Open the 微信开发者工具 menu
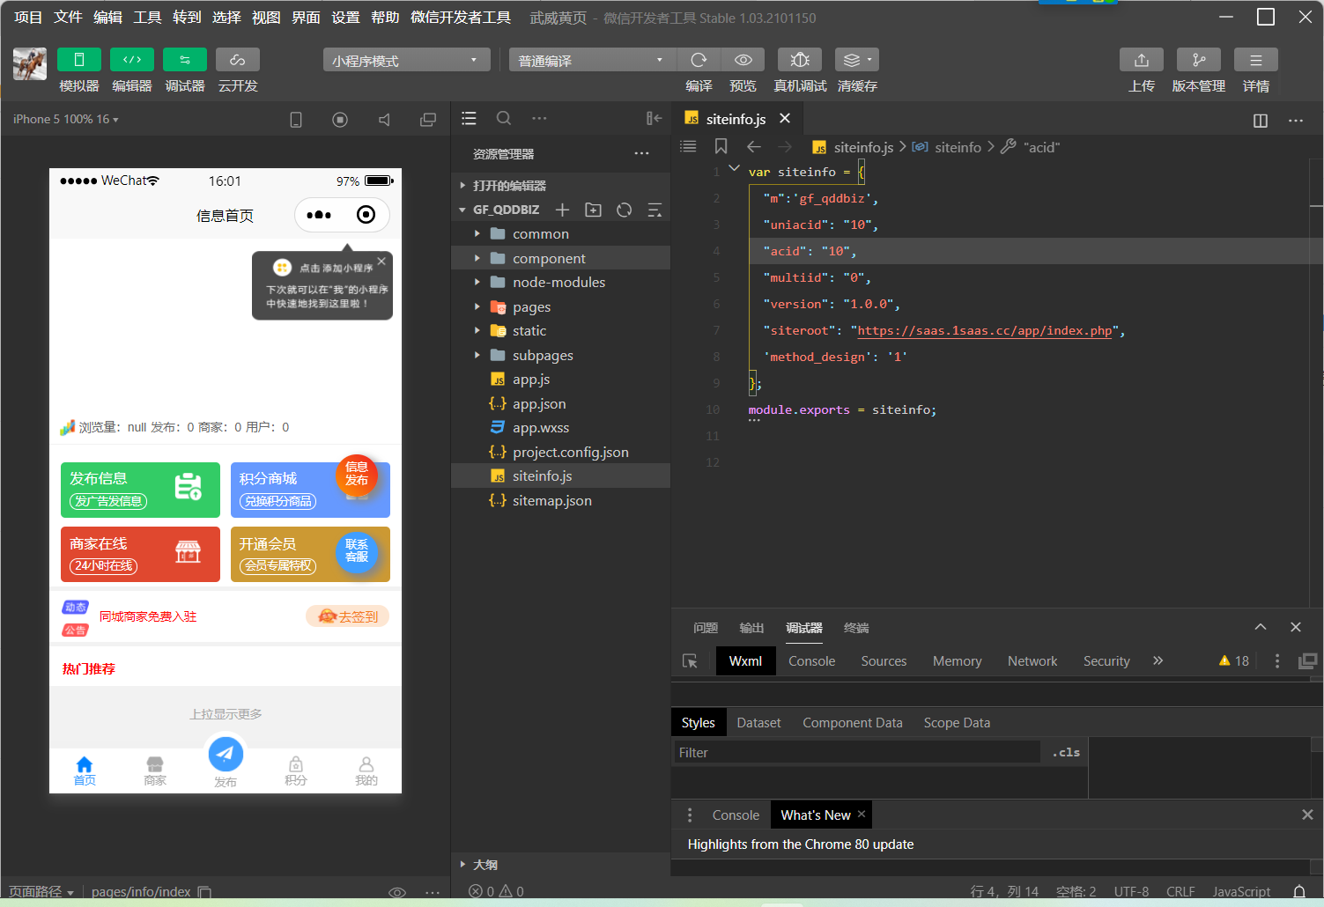This screenshot has width=1324, height=907. tap(461, 18)
